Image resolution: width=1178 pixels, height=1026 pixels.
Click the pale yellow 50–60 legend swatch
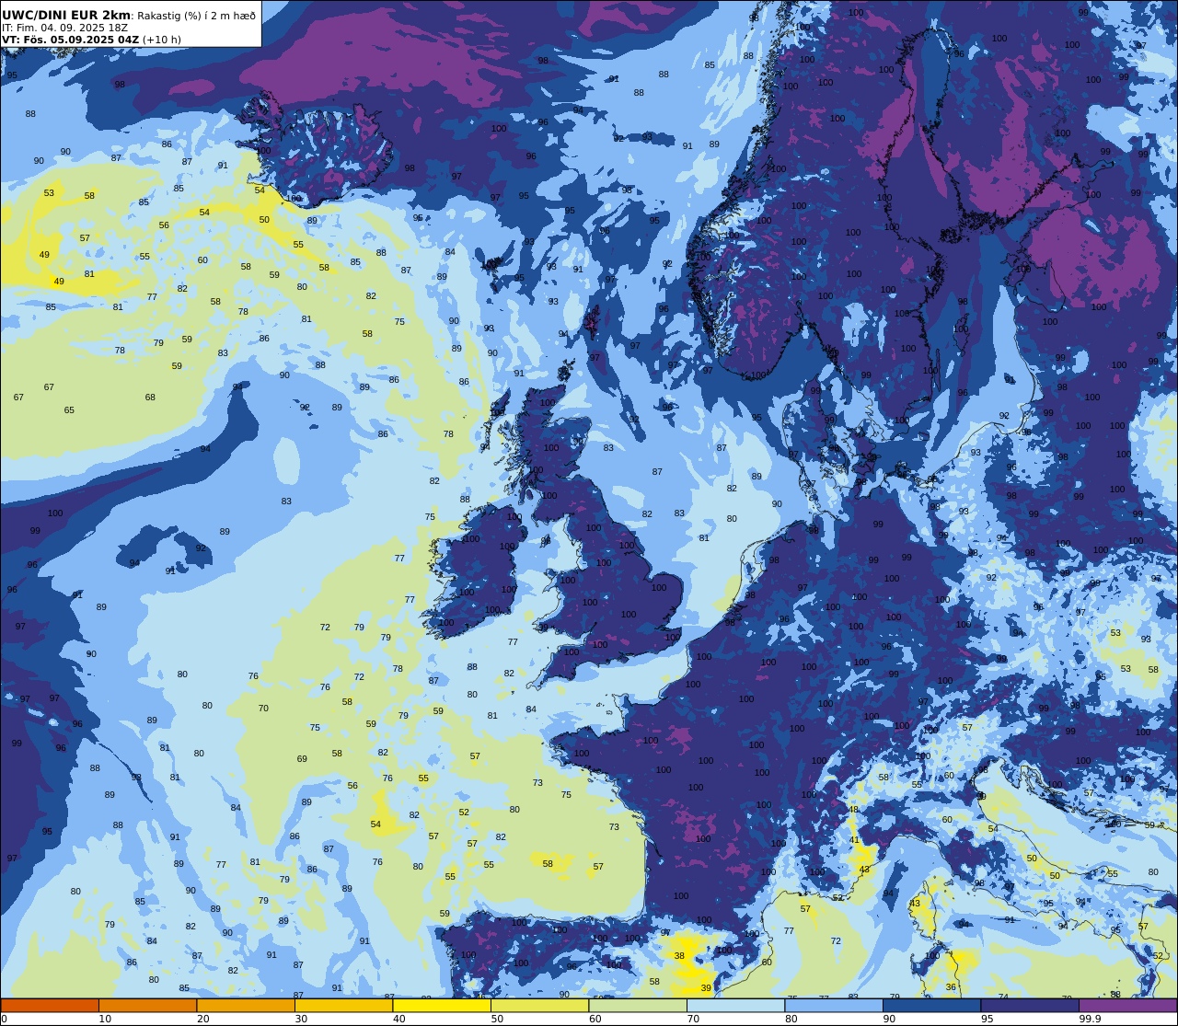539,1005
